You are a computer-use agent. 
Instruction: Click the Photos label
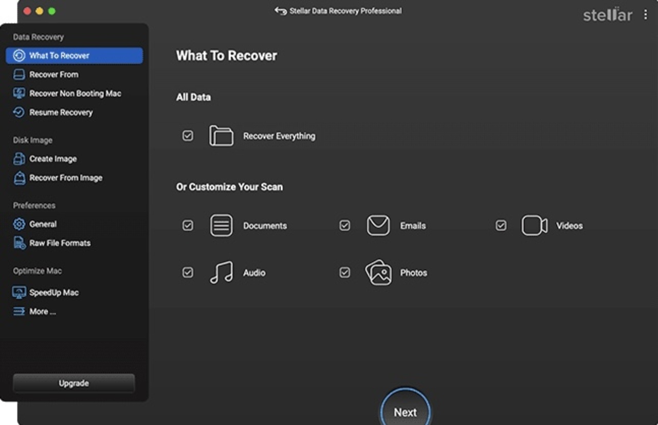[414, 273]
